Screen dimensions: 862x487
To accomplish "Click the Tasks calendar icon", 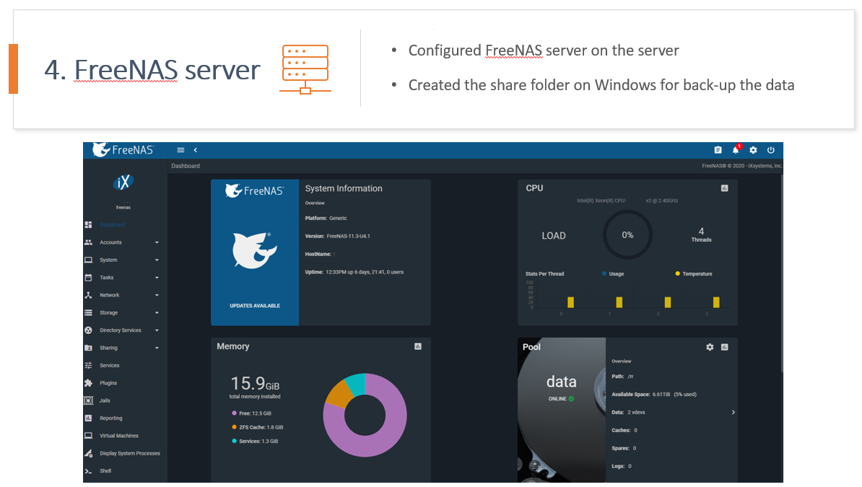I will (x=88, y=278).
